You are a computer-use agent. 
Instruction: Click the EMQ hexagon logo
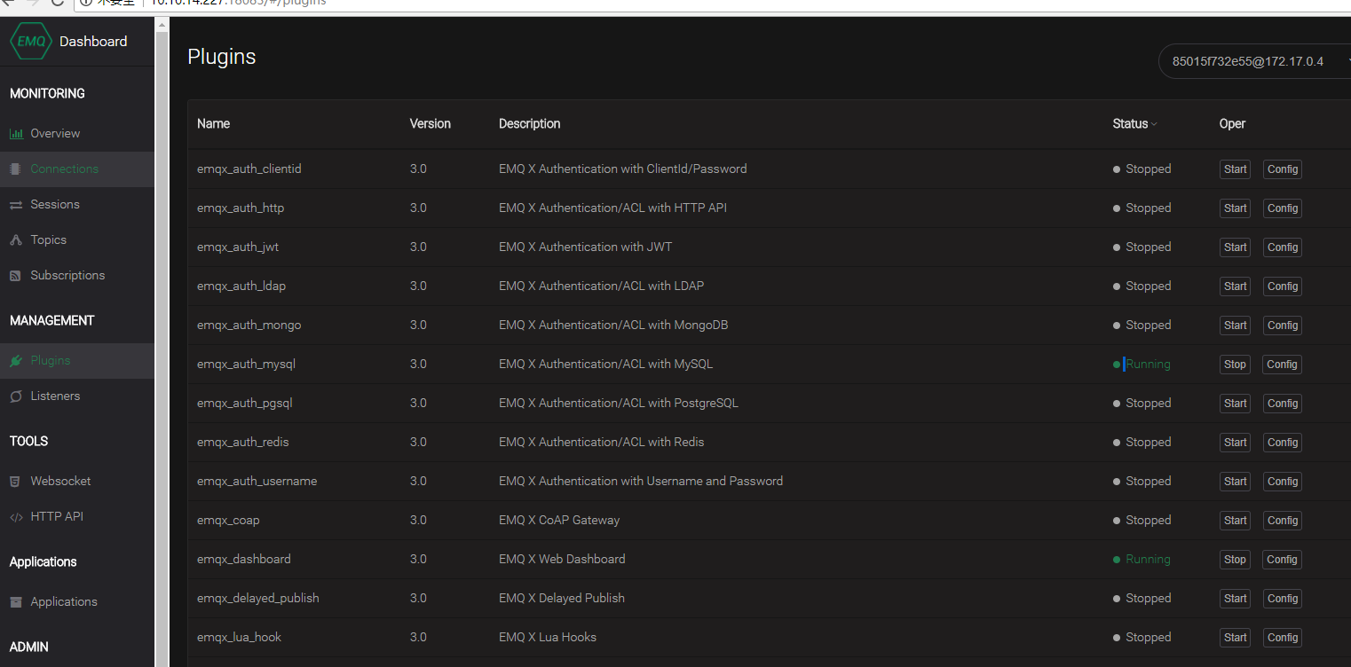(x=31, y=42)
